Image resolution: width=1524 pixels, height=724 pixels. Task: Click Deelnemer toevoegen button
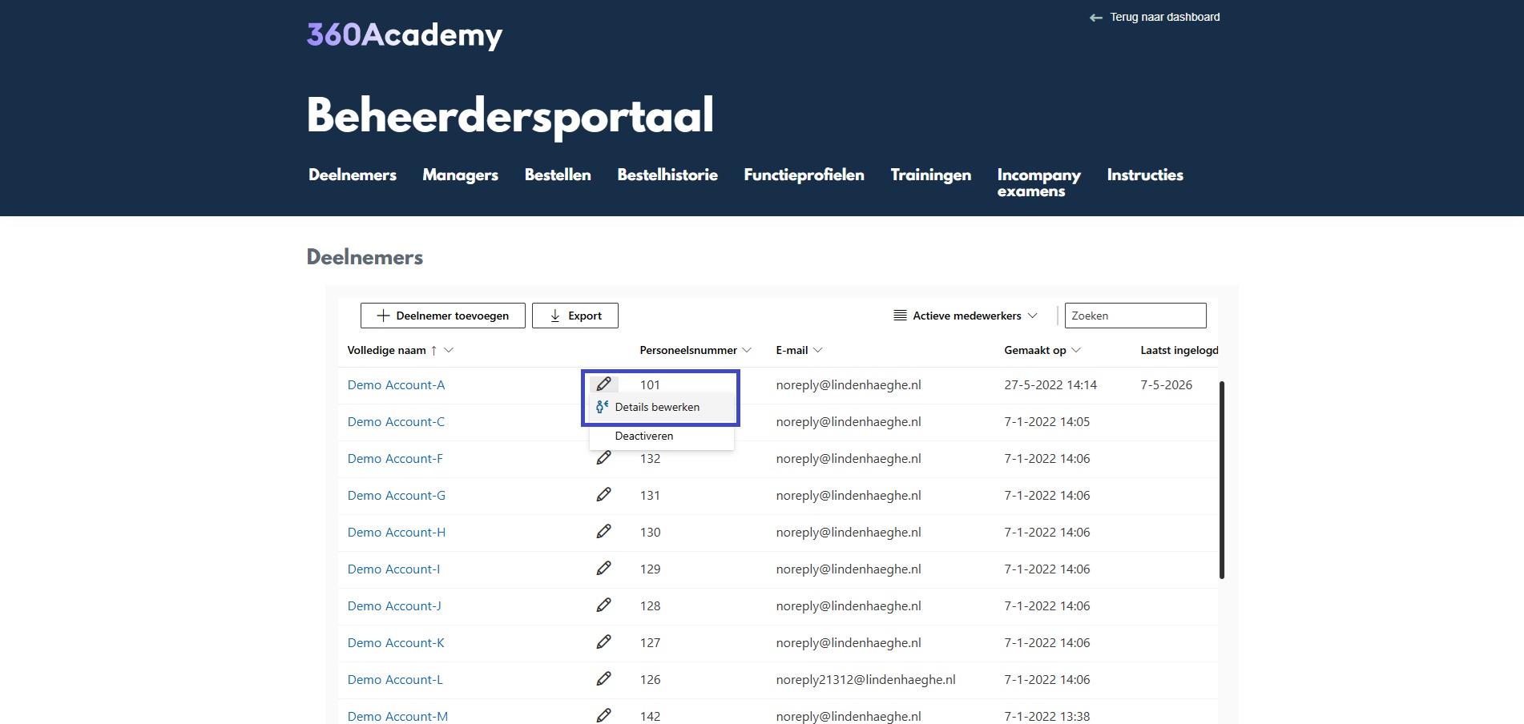click(443, 316)
